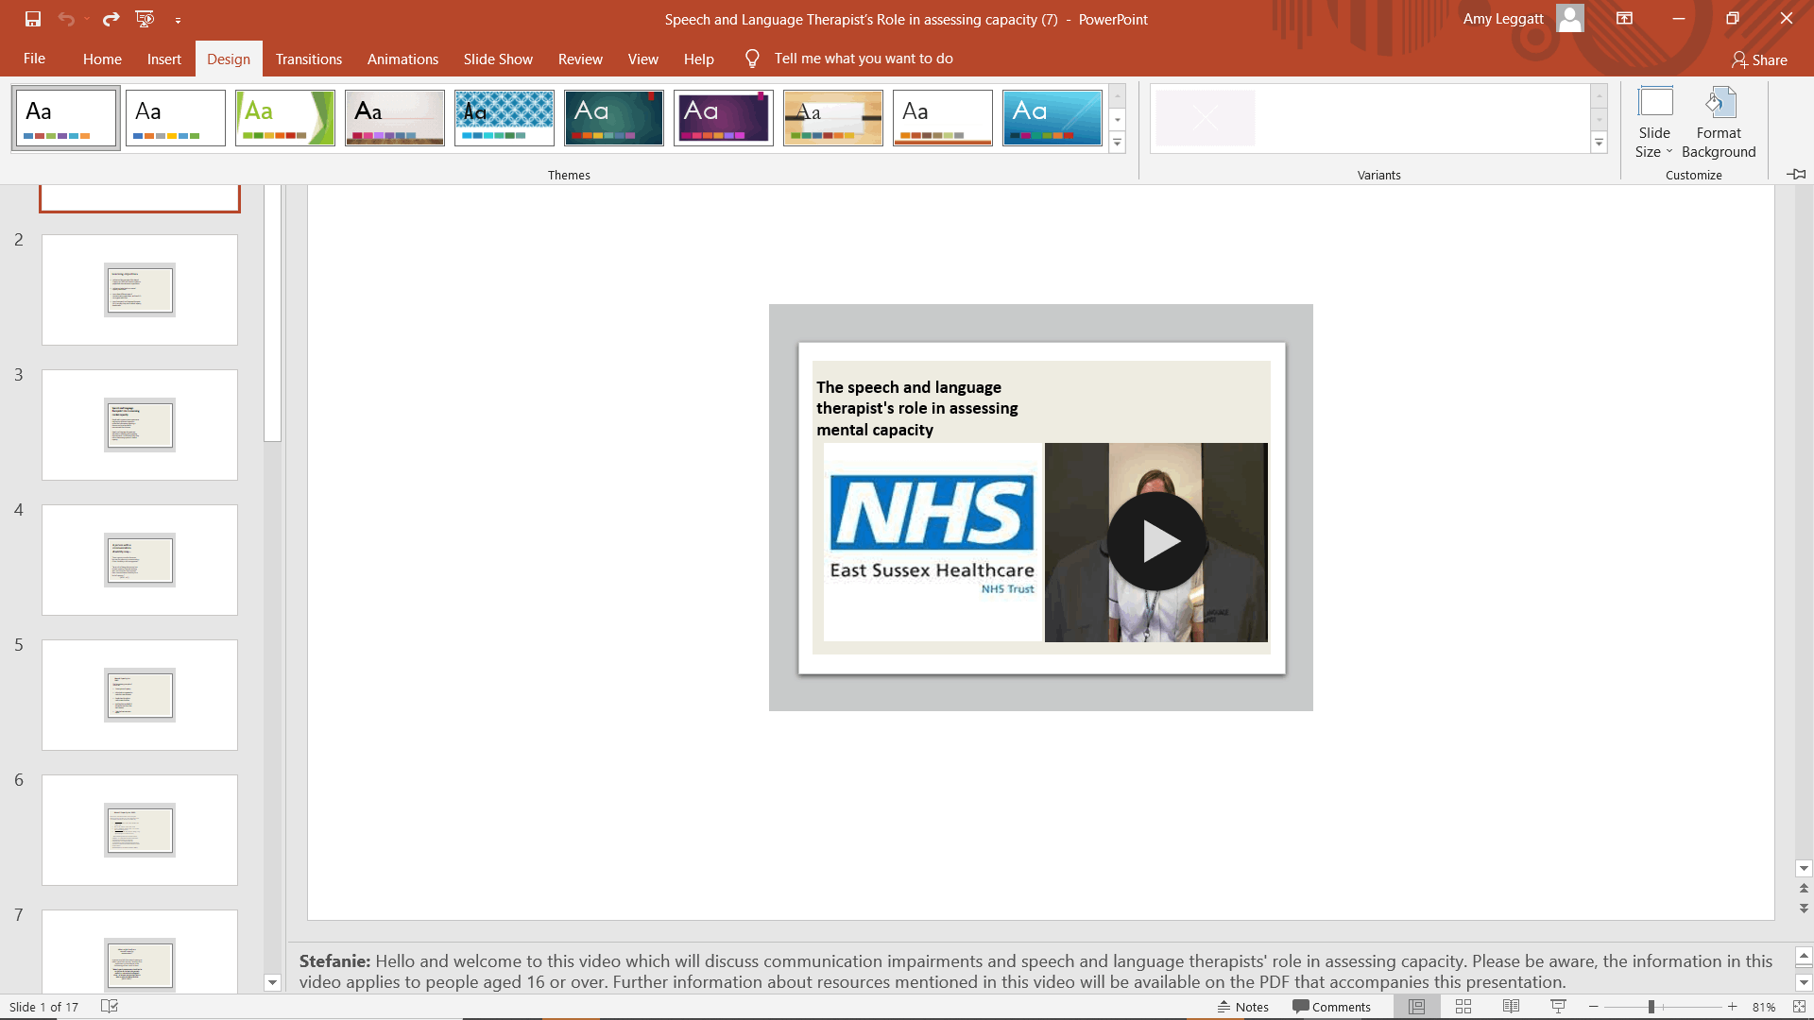Open the Transitions tab
1814x1020 pixels.
coord(308,59)
